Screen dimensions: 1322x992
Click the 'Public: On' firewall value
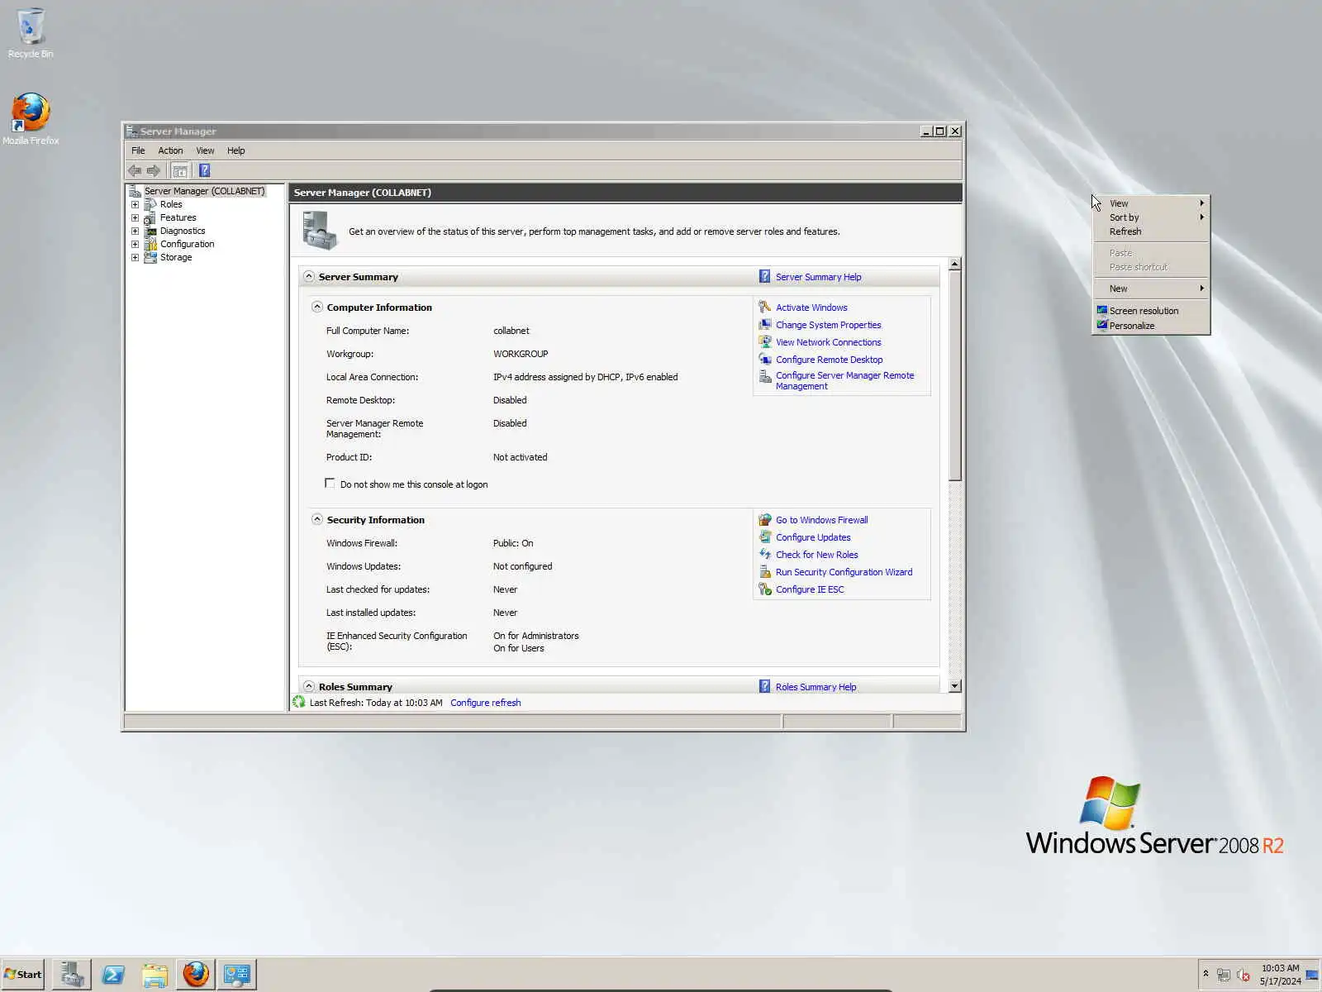513,543
